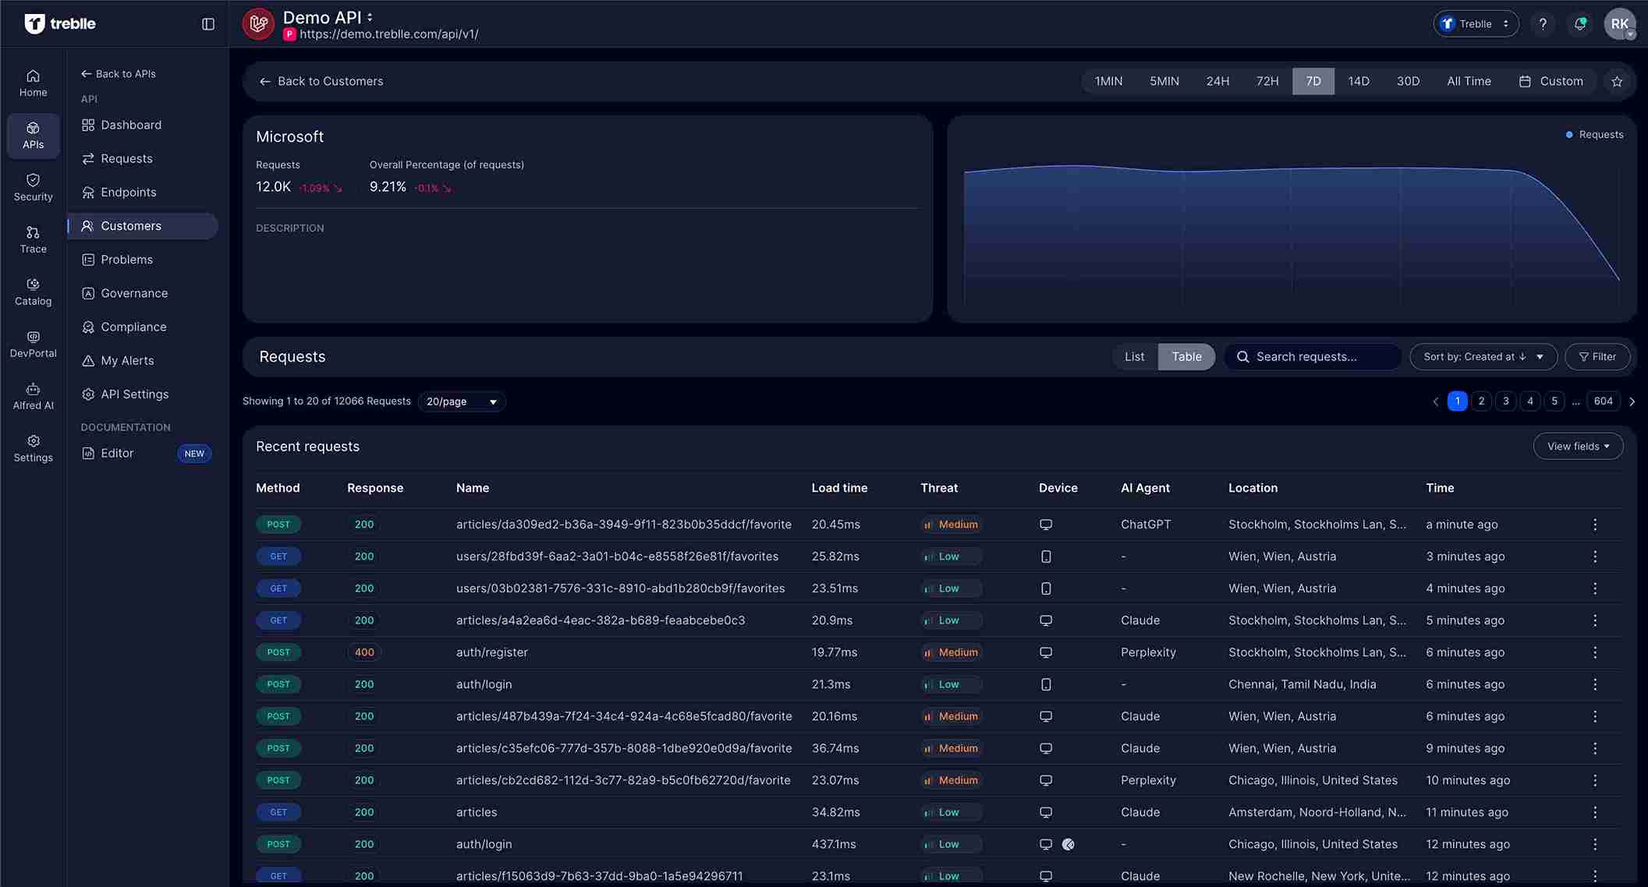Open Settings from the bottom sidebar icon
This screenshot has width=1648, height=887.
pos(33,447)
